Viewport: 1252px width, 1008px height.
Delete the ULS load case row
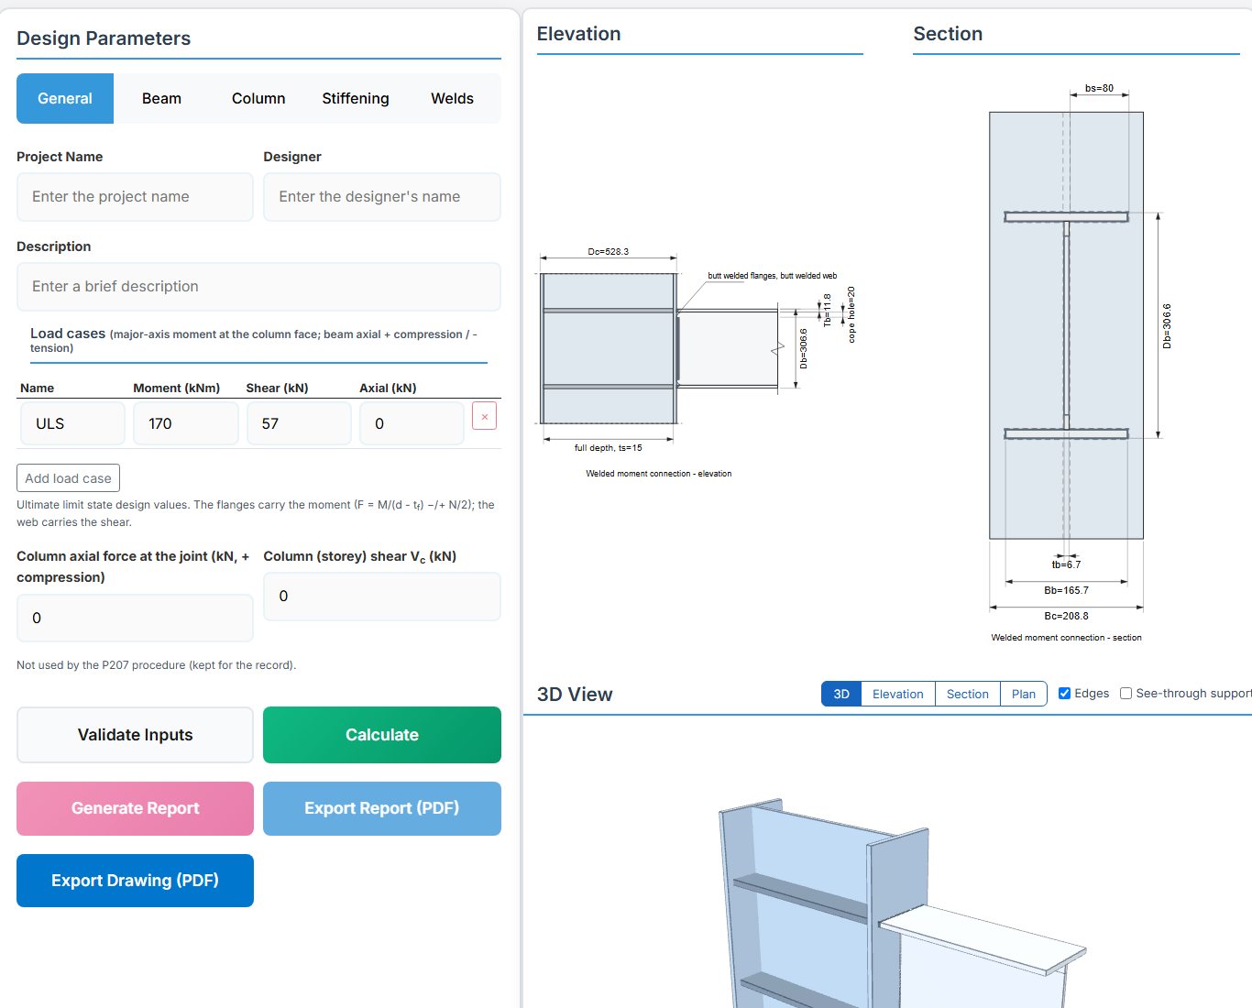pyautogui.click(x=484, y=416)
